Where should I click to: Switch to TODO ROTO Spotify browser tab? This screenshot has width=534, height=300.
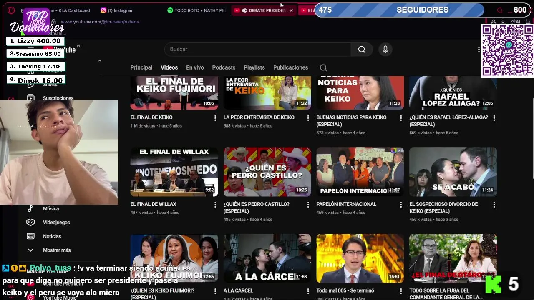[x=197, y=10]
